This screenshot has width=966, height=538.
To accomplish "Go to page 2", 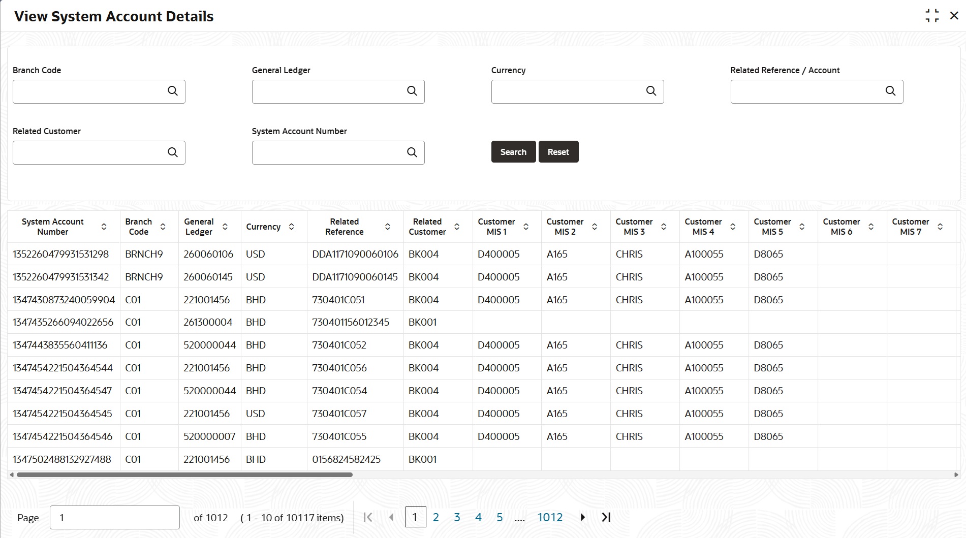I will (436, 517).
